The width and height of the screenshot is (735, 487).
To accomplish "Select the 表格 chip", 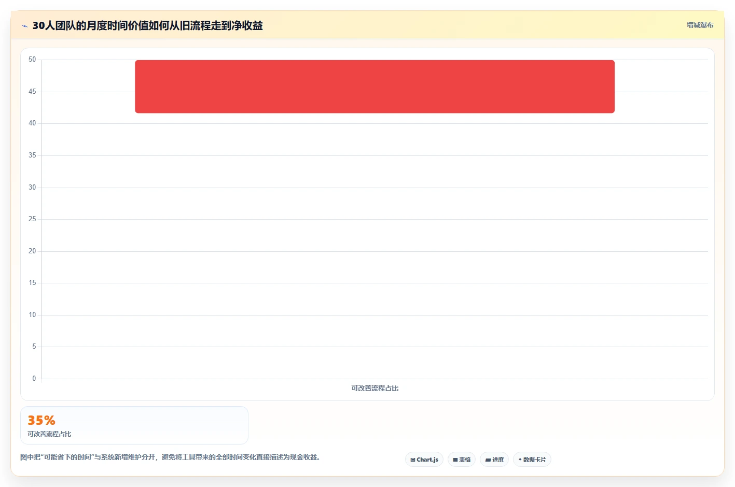I will (462, 460).
